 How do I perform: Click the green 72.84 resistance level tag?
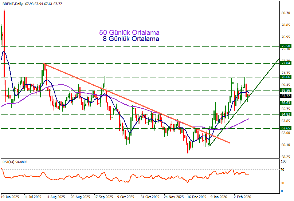click(285, 63)
